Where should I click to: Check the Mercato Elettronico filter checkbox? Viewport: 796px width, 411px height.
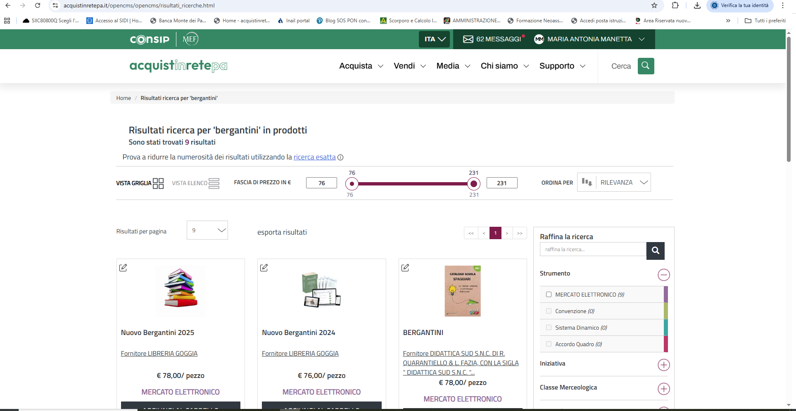pyautogui.click(x=549, y=295)
